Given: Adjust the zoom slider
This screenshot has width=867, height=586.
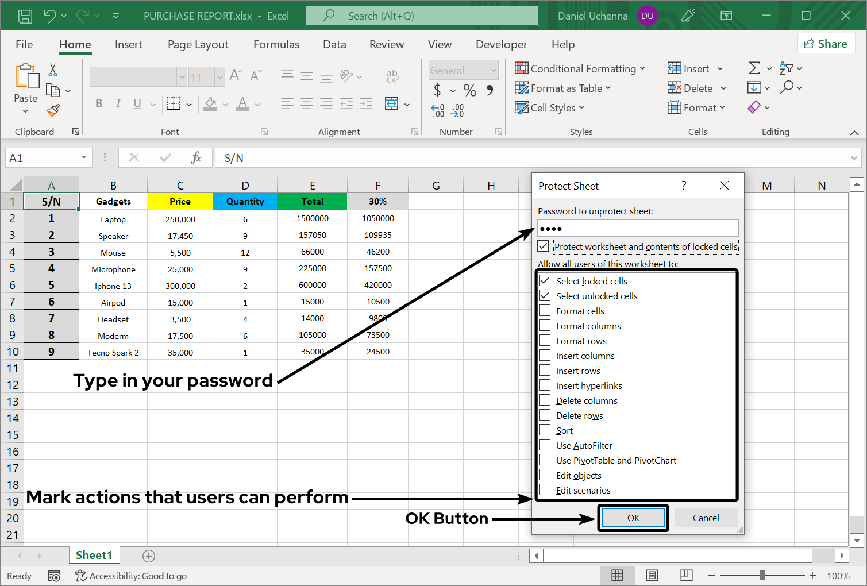Looking at the screenshot, I should point(763,575).
